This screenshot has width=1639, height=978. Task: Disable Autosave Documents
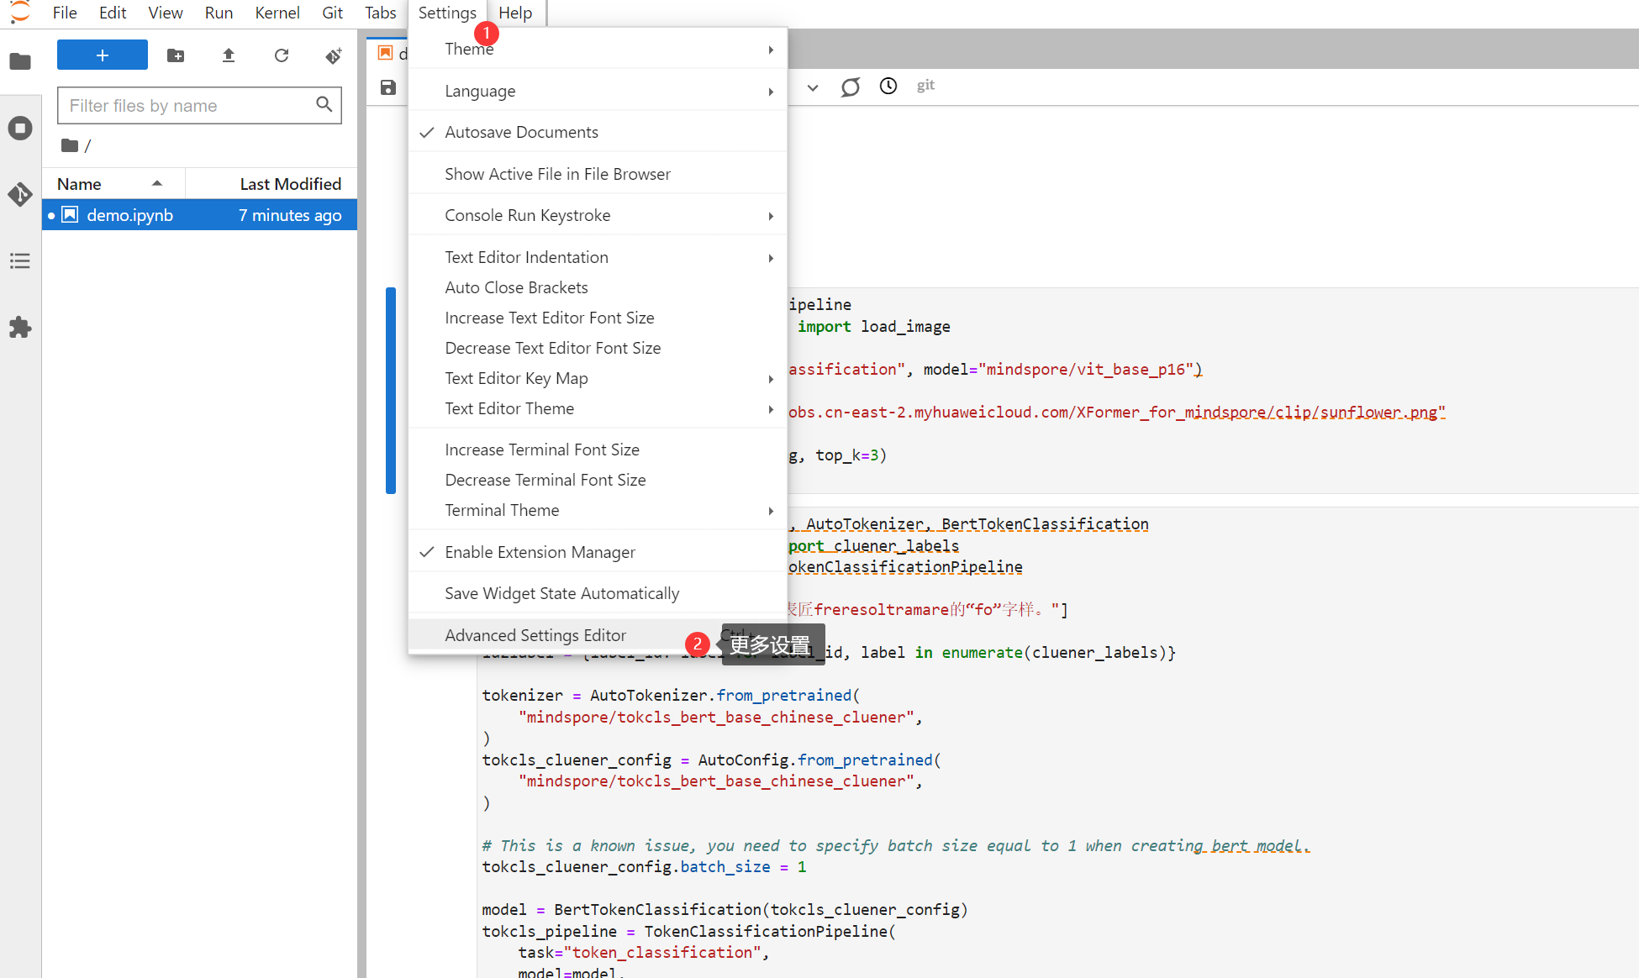(521, 132)
